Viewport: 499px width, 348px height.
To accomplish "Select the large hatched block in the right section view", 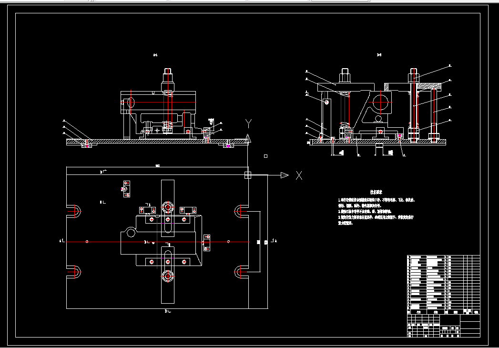I will click(428, 86).
